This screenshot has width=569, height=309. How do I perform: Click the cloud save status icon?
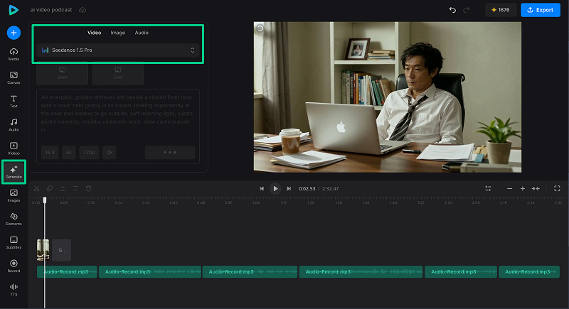pos(83,10)
